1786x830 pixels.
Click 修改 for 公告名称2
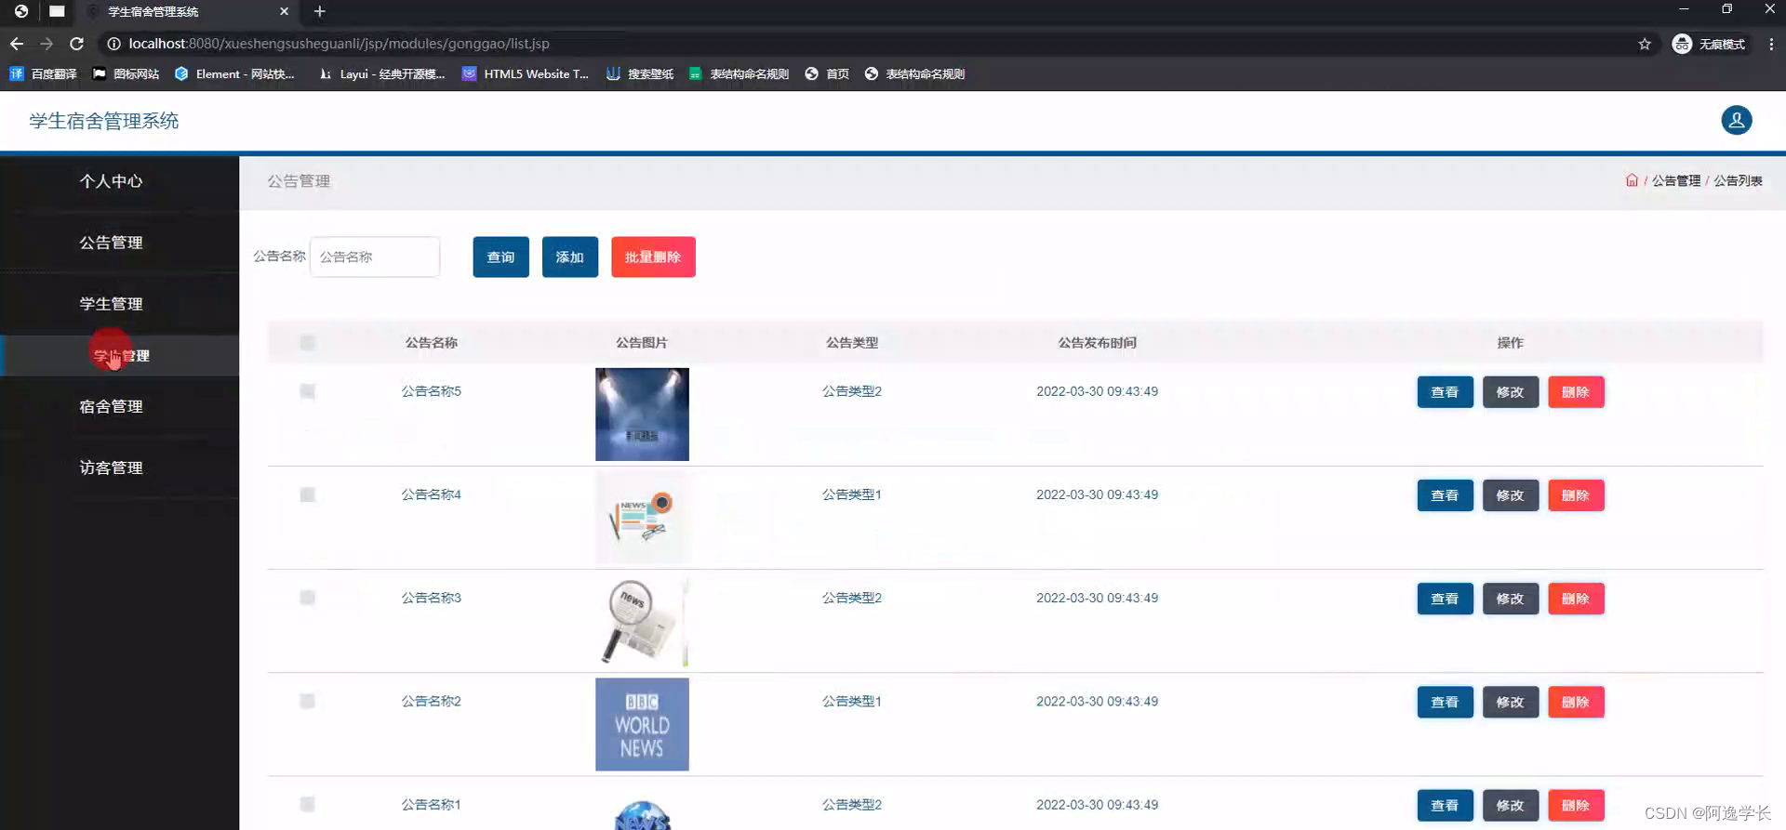(x=1511, y=702)
